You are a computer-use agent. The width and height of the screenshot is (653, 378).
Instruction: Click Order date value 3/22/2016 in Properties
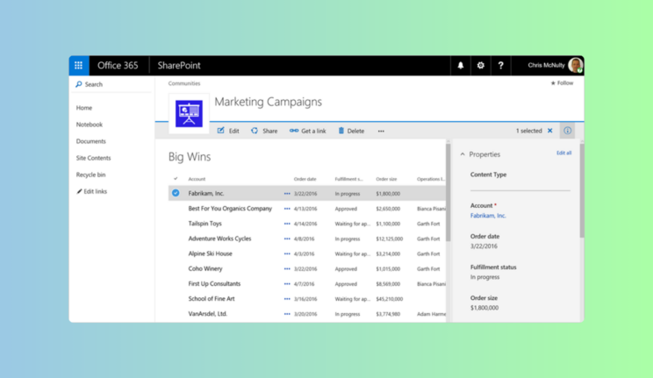point(484,246)
